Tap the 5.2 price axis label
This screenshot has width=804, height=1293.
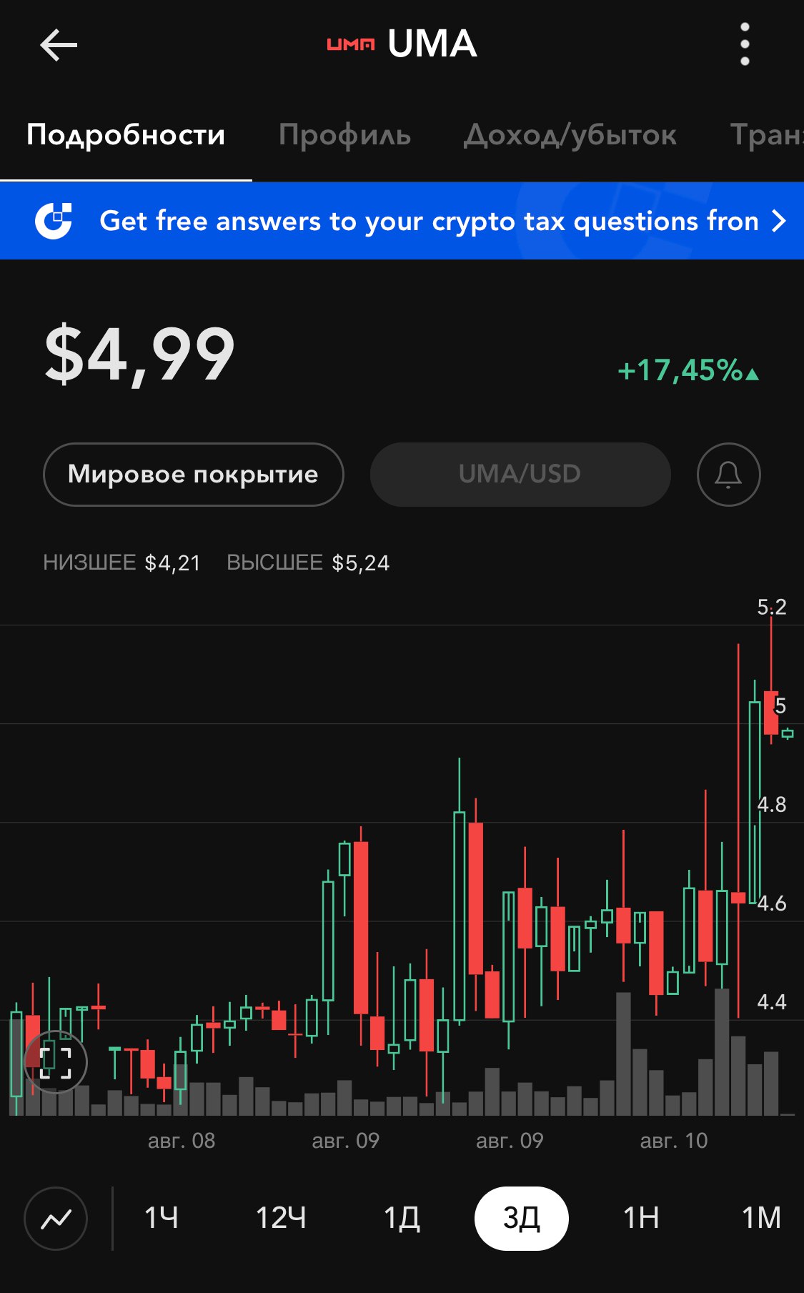772,607
